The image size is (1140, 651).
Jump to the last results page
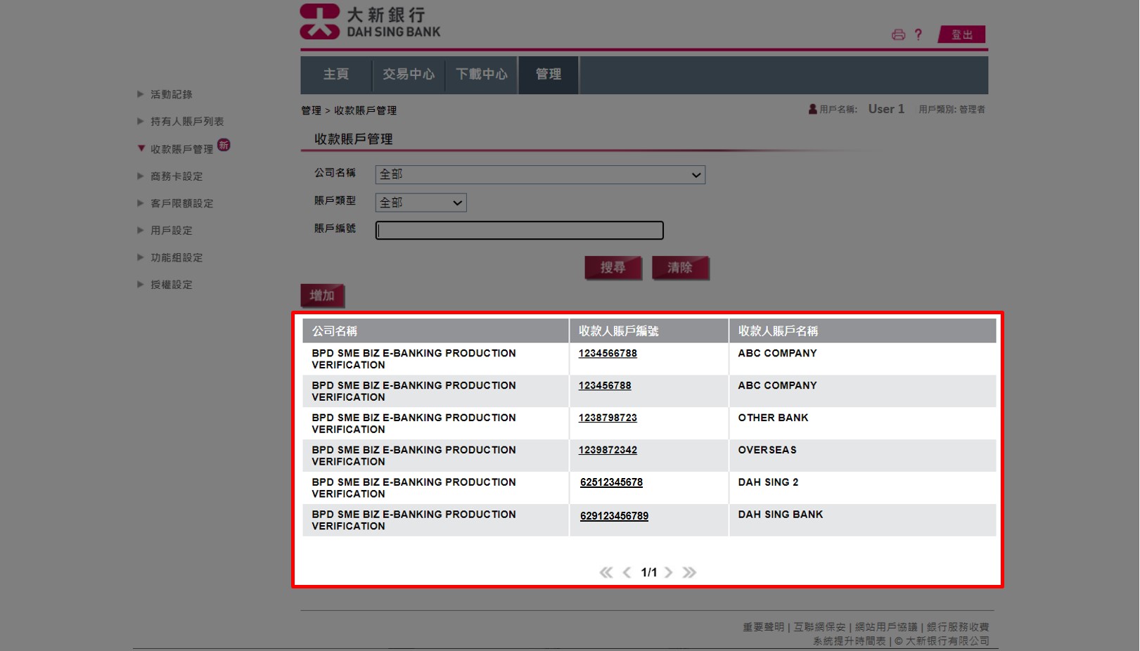pos(689,572)
